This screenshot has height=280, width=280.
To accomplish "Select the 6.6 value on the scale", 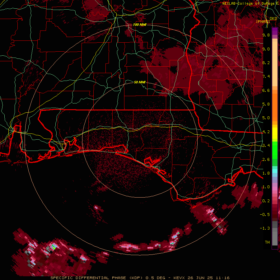I will click(266, 90).
